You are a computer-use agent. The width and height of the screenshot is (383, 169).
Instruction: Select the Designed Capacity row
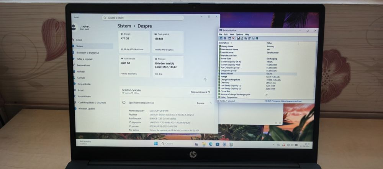pyautogui.click(x=258, y=71)
